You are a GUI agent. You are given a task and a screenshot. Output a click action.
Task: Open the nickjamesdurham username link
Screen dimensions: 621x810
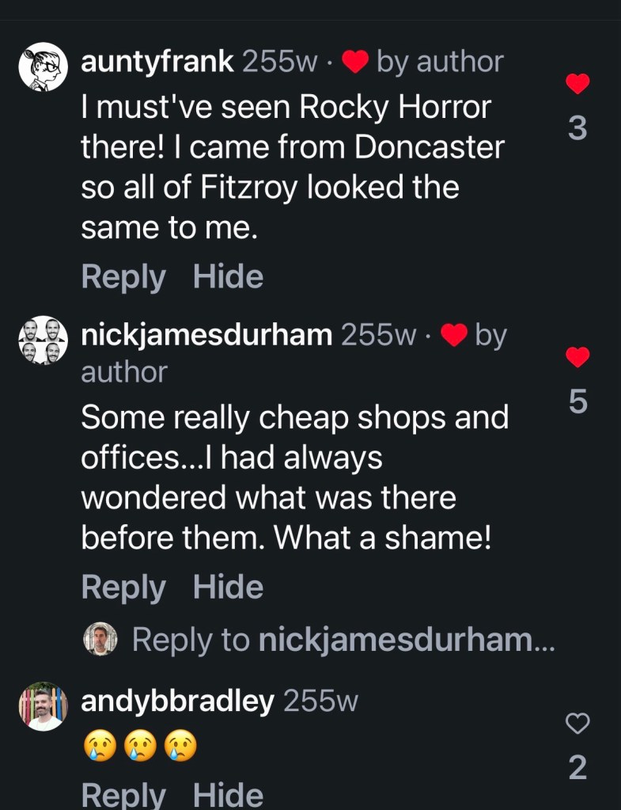(206, 335)
